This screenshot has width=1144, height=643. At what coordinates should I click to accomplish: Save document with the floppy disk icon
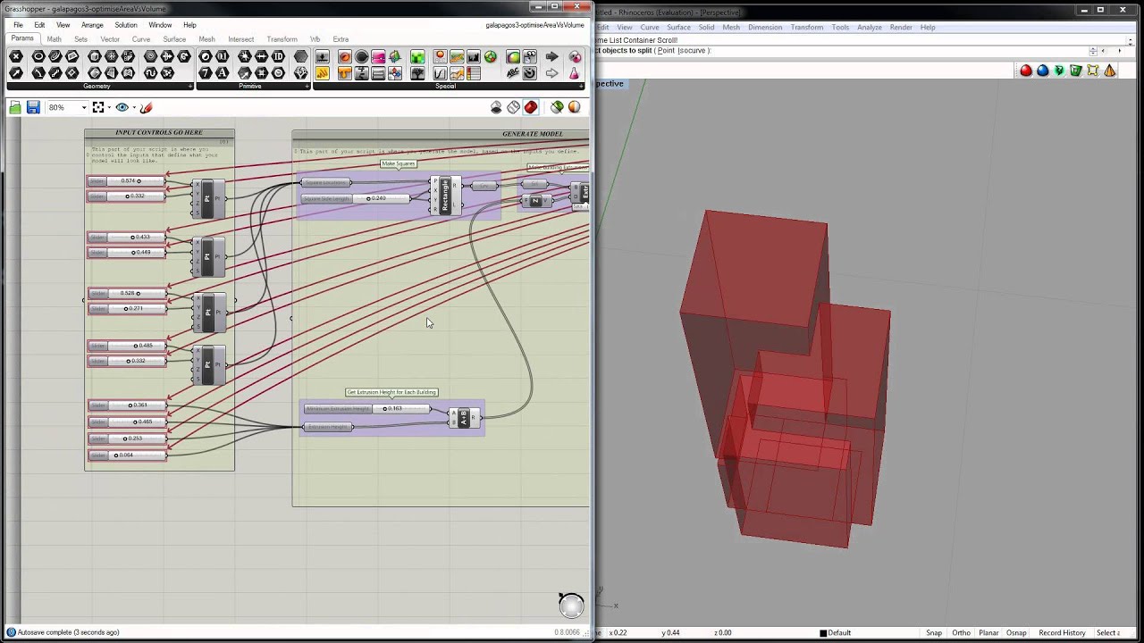(x=33, y=107)
